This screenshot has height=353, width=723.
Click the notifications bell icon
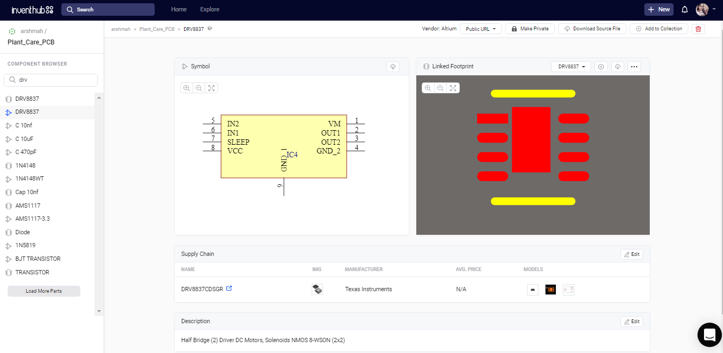[684, 9]
